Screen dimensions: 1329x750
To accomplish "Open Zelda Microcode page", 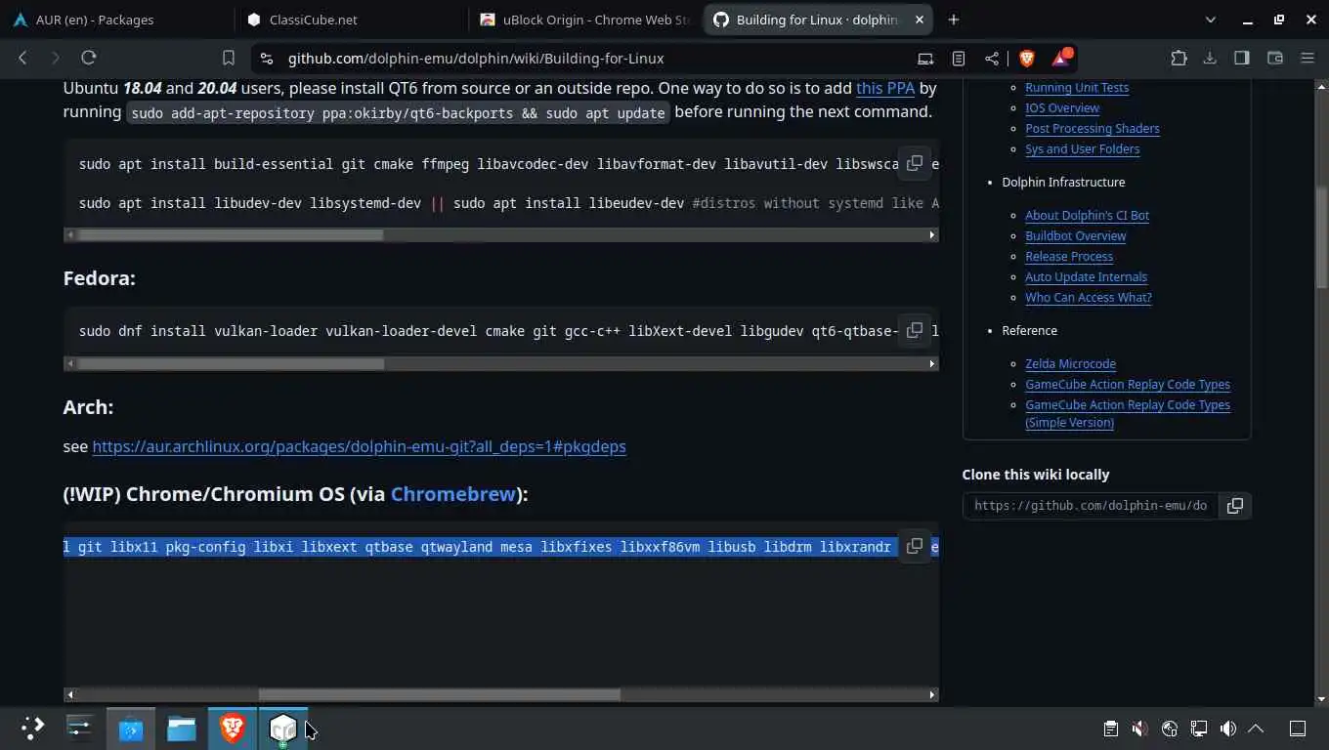I will [x=1070, y=363].
